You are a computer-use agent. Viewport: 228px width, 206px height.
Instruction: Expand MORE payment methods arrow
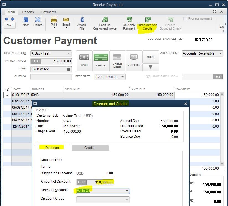pyautogui.click(x=151, y=67)
